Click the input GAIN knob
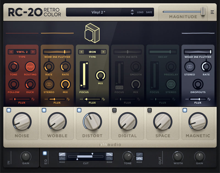Viewport: 220px width, 173px height. [26, 156]
